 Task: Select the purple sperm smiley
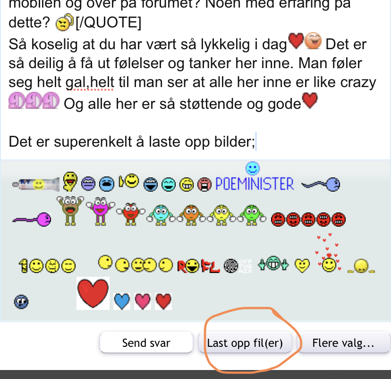32,220
